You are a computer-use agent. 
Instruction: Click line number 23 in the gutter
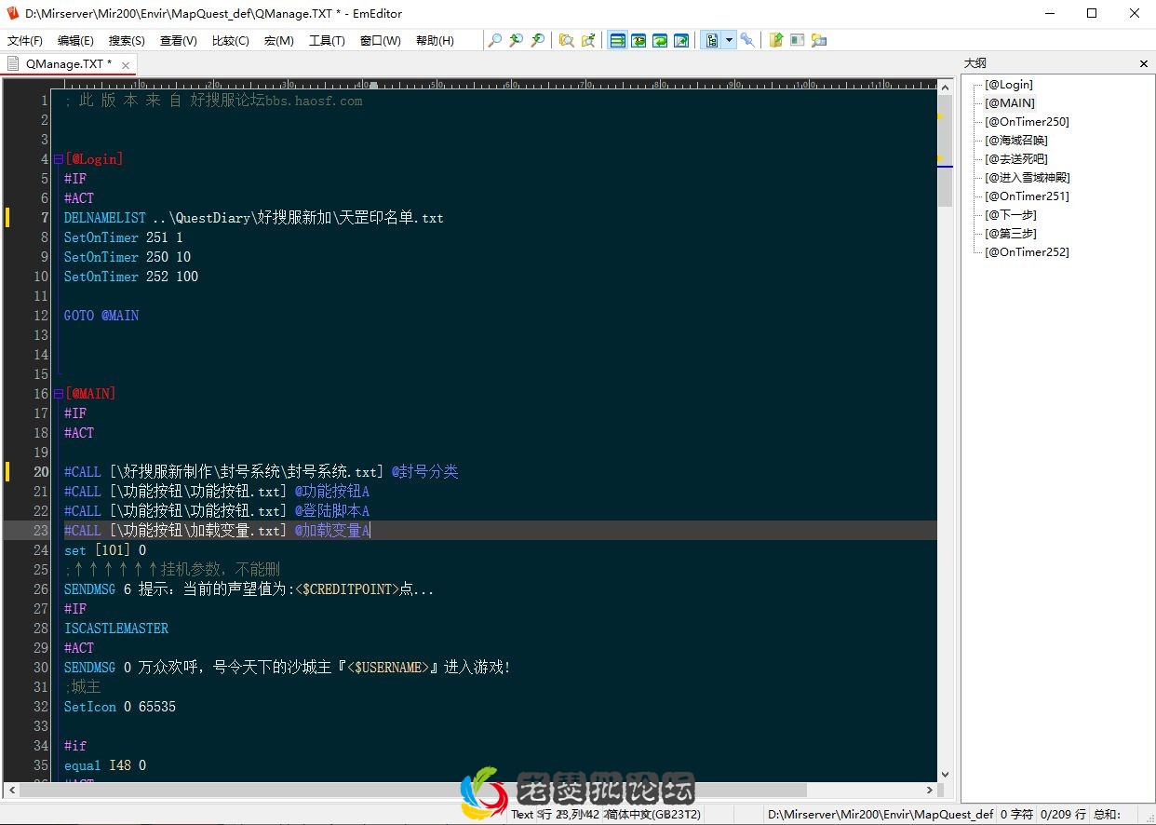click(x=40, y=531)
